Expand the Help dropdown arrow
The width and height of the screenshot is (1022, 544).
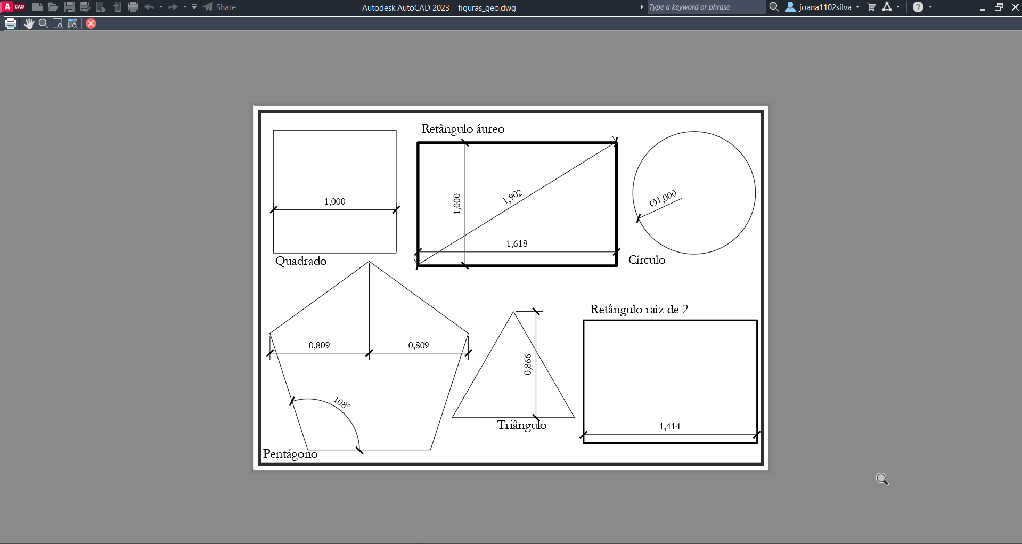tap(930, 7)
